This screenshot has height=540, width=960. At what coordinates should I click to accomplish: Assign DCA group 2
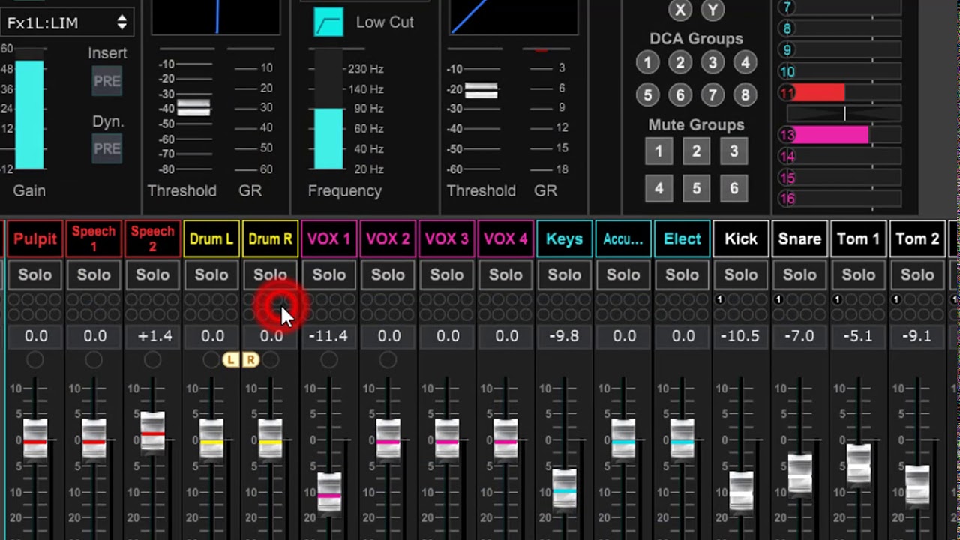pyautogui.click(x=680, y=63)
